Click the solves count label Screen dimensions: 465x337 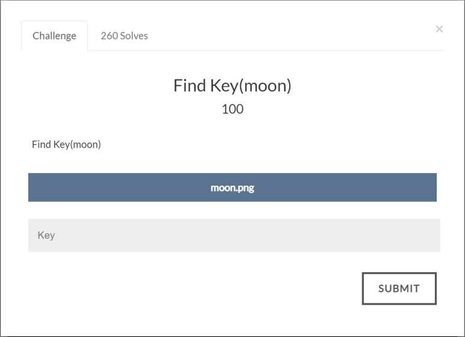(125, 36)
